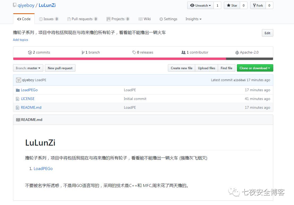
Task: Click the fork icon on Fork button
Action: tap(254, 5)
